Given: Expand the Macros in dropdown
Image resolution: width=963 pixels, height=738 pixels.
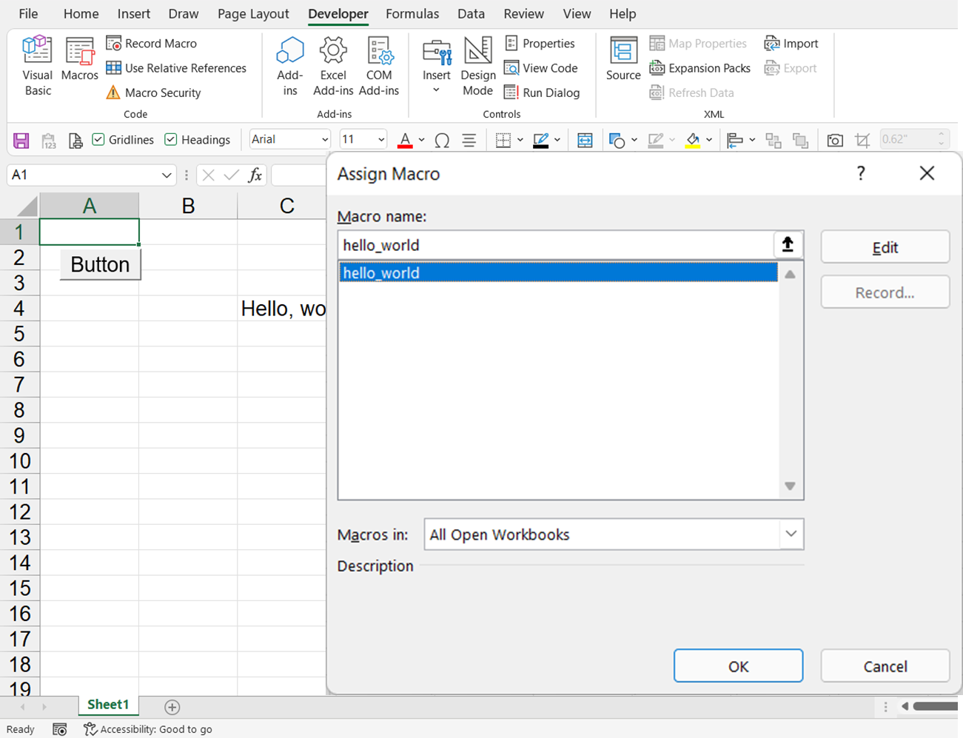Looking at the screenshot, I should point(791,534).
